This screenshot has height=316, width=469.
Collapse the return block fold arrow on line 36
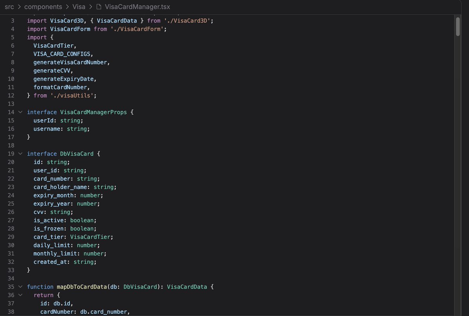click(x=20, y=295)
